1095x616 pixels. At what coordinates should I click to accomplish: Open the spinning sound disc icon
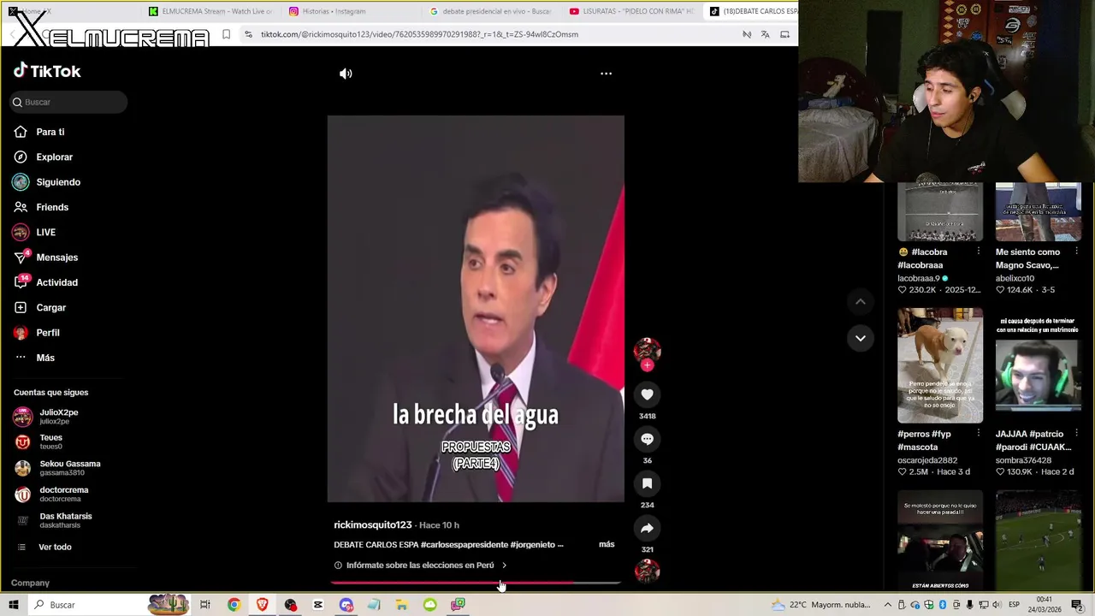click(647, 571)
